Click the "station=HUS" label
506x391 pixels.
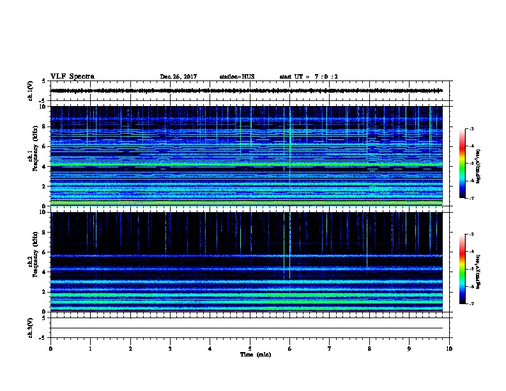[237, 77]
